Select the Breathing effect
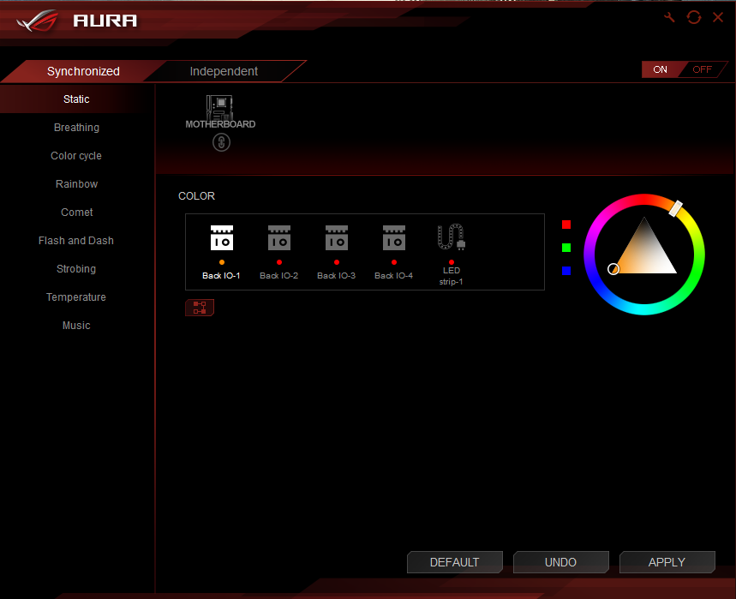 [x=76, y=127]
